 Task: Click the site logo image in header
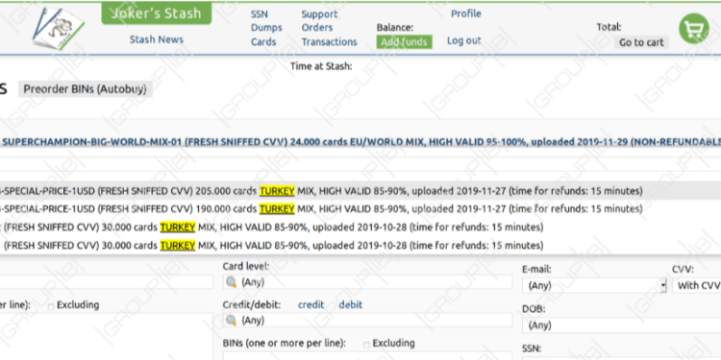[x=58, y=28]
